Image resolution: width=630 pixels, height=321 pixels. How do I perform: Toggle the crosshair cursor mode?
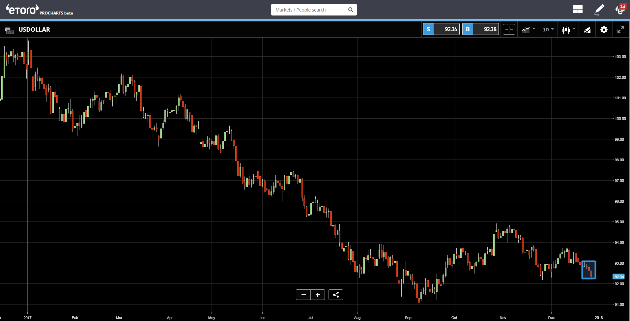pos(509,30)
